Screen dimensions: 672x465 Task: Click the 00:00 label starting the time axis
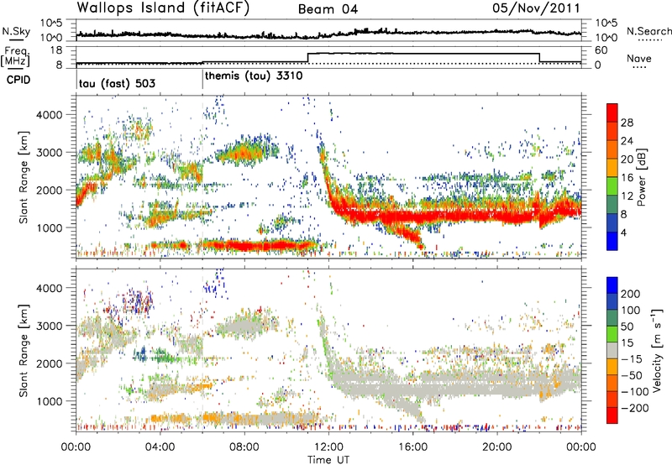pos(76,447)
